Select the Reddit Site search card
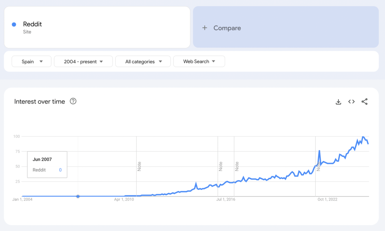The width and height of the screenshot is (385, 231). [x=97, y=27]
